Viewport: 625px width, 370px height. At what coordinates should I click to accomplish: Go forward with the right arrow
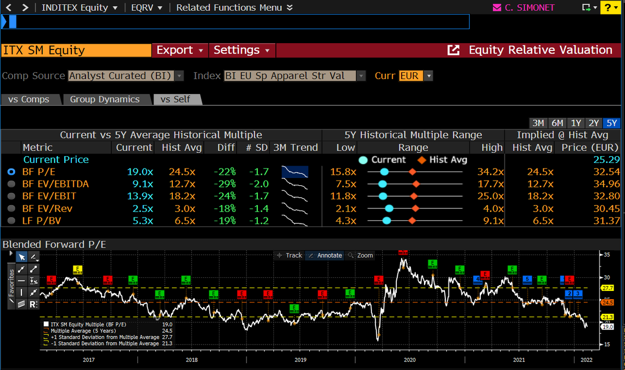pos(25,7)
